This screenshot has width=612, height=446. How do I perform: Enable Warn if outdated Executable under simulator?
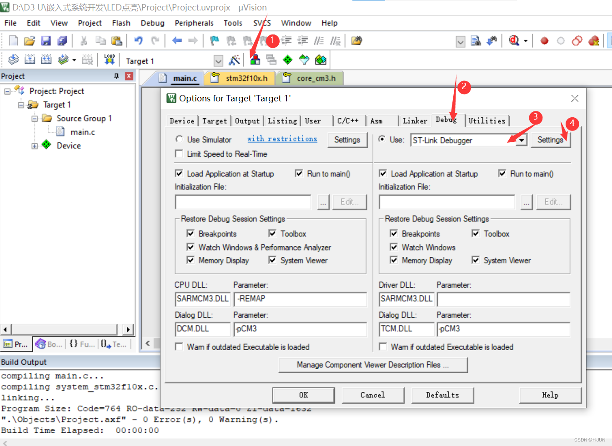coord(179,347)
